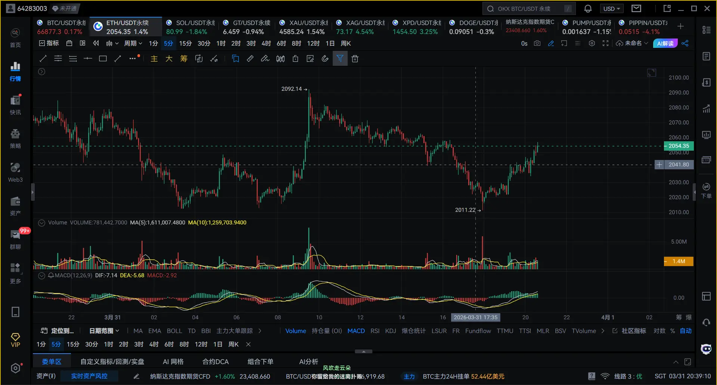The width and height of the screenshot is (717, 385).
Task: Click the filter funnel tool icon
Action: point(340,59)
